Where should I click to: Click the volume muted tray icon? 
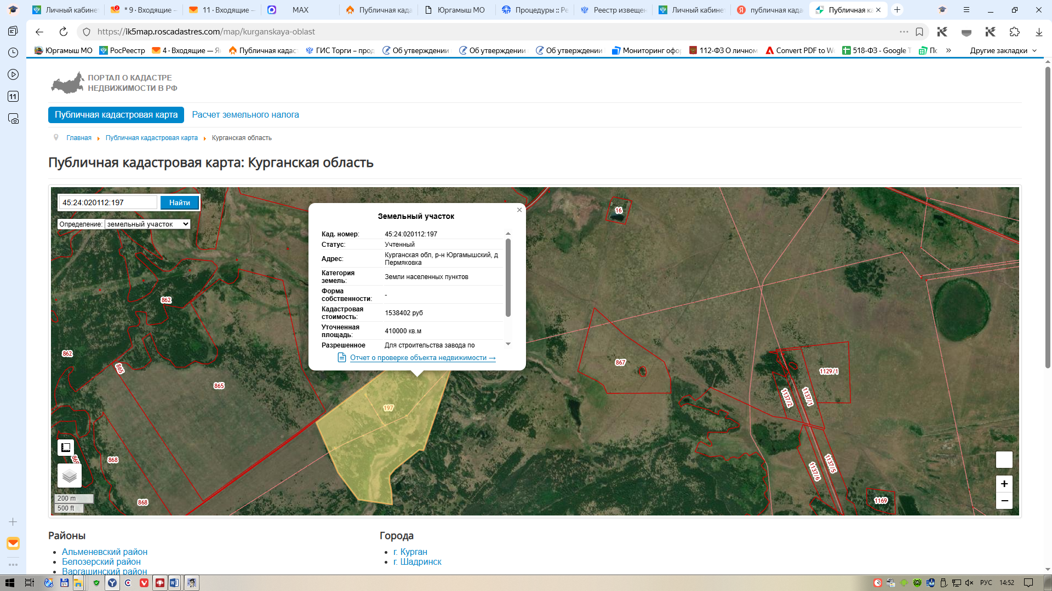[969, 583]
